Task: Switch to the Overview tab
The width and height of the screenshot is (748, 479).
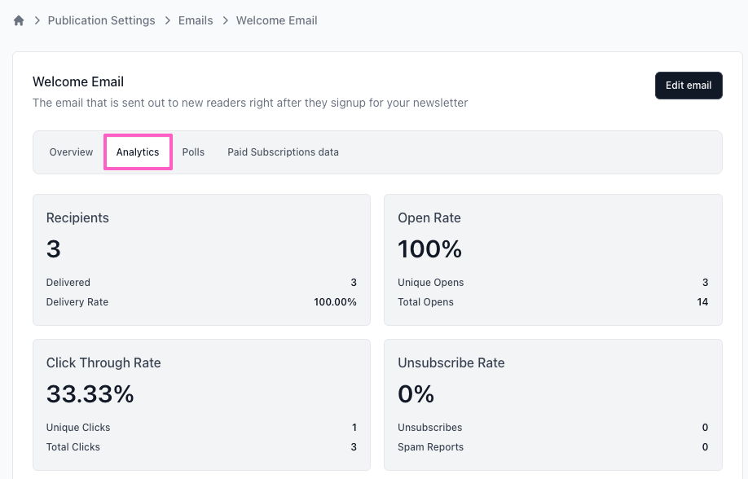Action: (x=71, y=152)
